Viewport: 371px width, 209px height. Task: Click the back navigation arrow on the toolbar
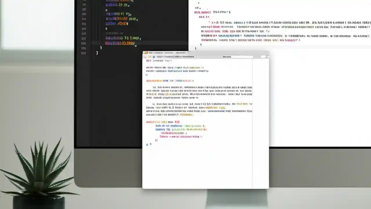click(x=144, y=57)
